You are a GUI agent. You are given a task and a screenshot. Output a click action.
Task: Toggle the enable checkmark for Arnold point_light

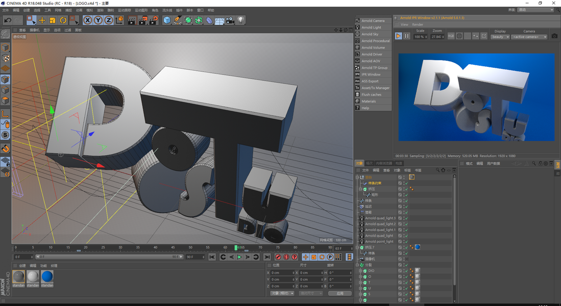pos(407,242)
